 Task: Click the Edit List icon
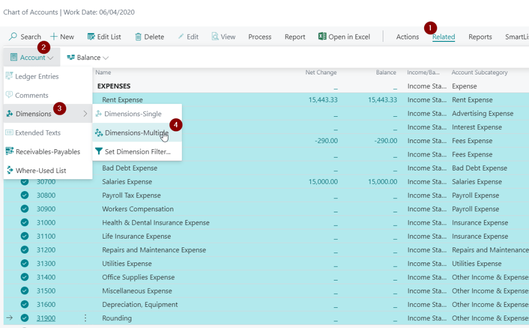pos(91,37)
